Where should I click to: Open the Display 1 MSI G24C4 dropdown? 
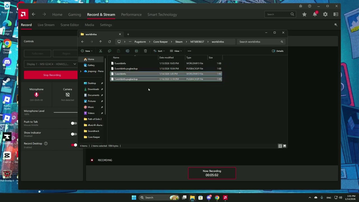tap(50, 64)
